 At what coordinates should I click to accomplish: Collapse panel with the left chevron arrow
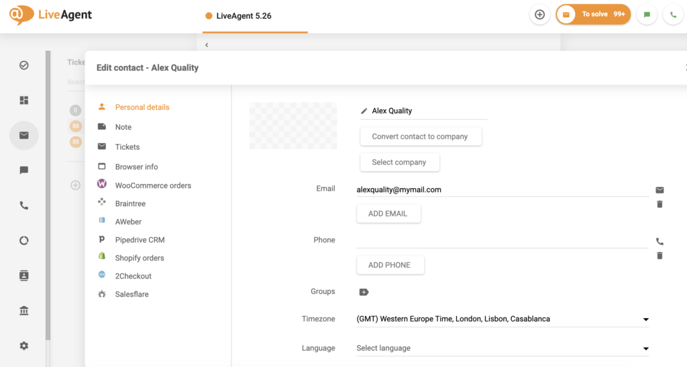click(x=207, y=45)
